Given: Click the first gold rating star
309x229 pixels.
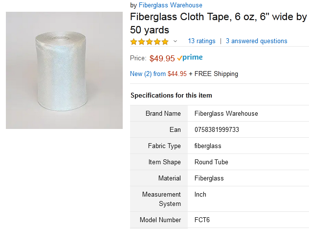Looking at the screenshot, I should (x=133, y=41).
